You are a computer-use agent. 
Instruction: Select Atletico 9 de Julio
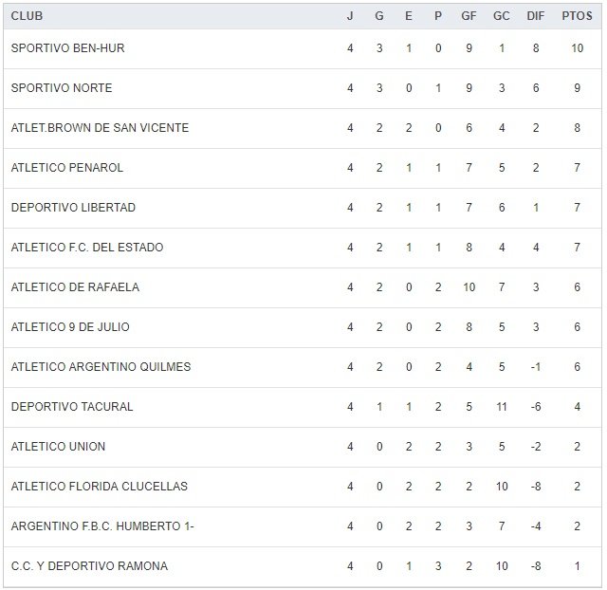pos(70,327)
